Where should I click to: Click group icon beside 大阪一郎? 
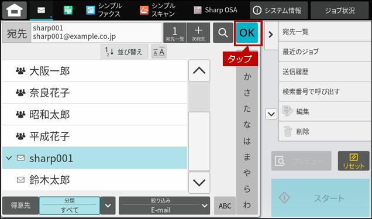coord(20,71)
